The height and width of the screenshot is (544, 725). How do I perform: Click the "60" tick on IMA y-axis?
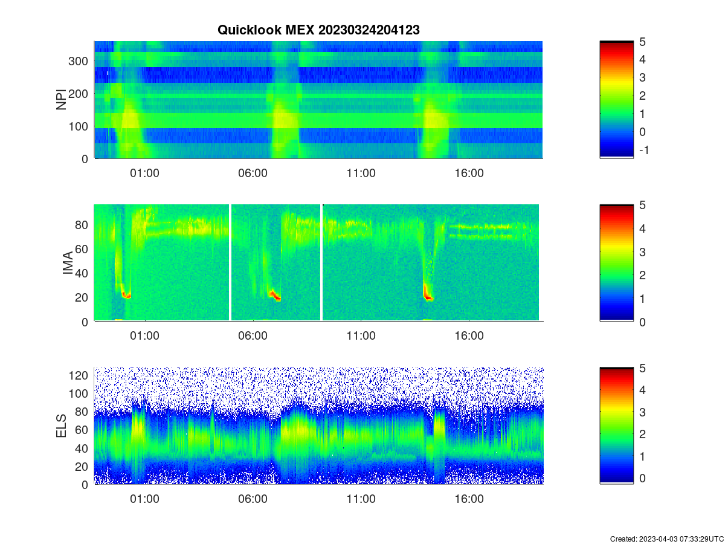tap(83, 248)
